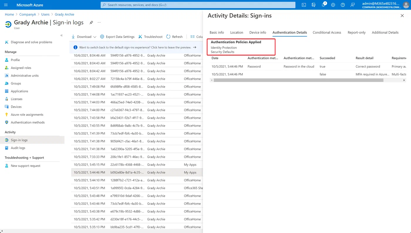
Task: Click the Troubleshoot toolbar button
Action: (x=150, y=37)
